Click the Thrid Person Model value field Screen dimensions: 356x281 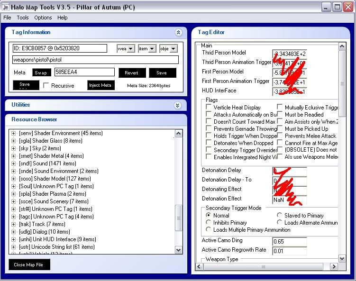point(290,54)
